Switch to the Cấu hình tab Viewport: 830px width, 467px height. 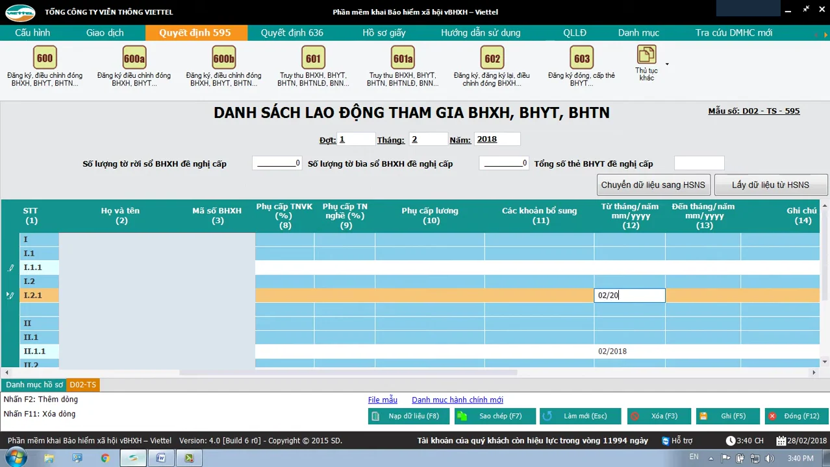point(32,32)
